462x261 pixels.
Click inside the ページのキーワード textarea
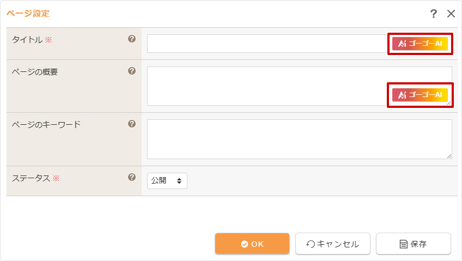tap(299, 139)
